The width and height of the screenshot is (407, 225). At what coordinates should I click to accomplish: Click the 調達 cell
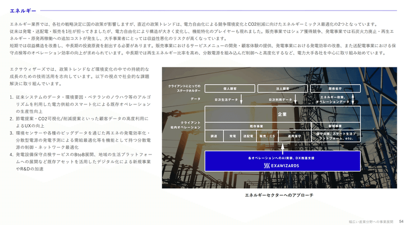click(x=214, y=136)
